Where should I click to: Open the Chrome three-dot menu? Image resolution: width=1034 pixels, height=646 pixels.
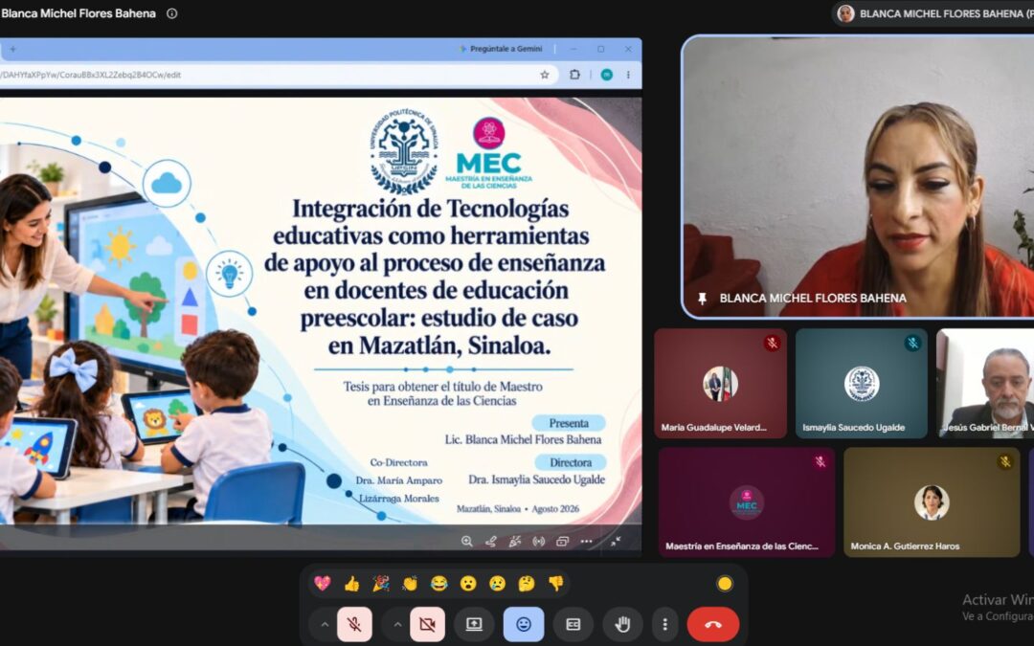click(628, 75)
